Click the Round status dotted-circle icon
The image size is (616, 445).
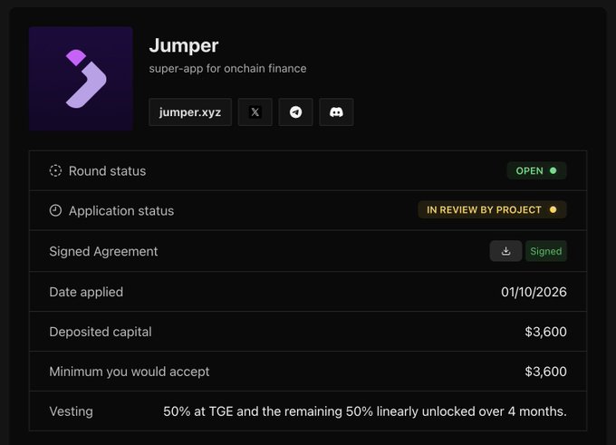pos(55,170)
